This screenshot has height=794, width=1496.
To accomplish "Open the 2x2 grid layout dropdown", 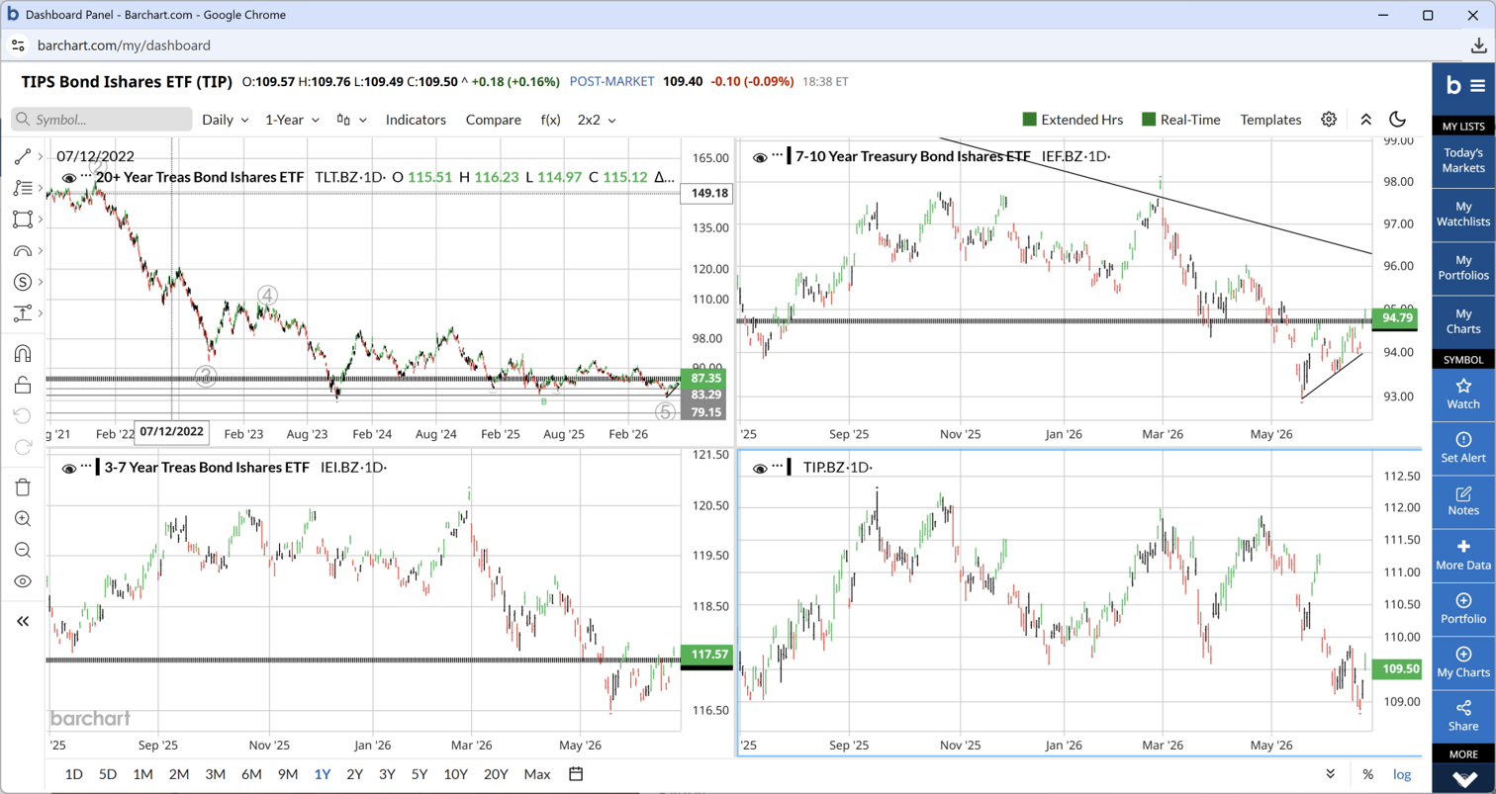I will 597,120.
